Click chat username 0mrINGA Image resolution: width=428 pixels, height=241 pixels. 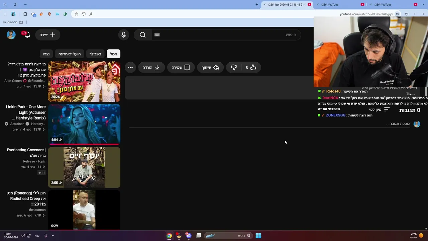tap(330, 98)
